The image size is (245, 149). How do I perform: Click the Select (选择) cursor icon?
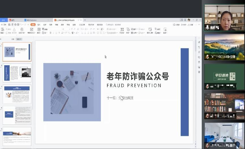click(x=165, y=29)
